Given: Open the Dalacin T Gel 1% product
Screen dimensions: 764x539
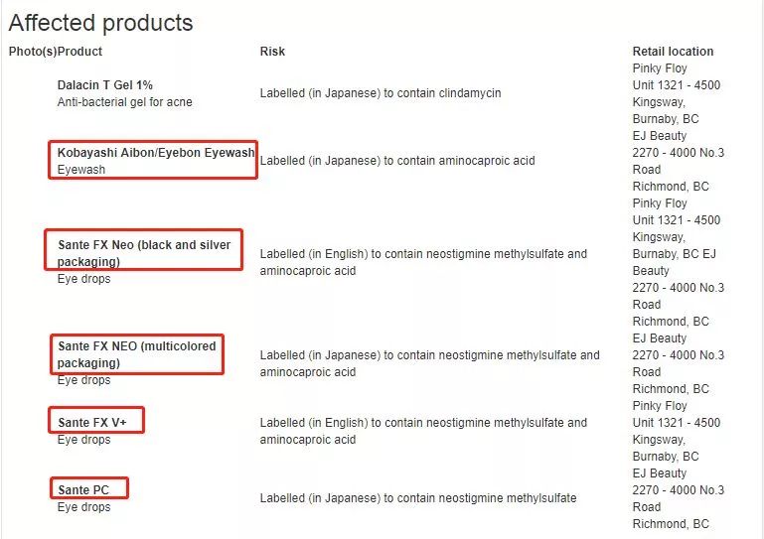Looking at the screenshot, I should pyautogui.click(x=105, y=85).
